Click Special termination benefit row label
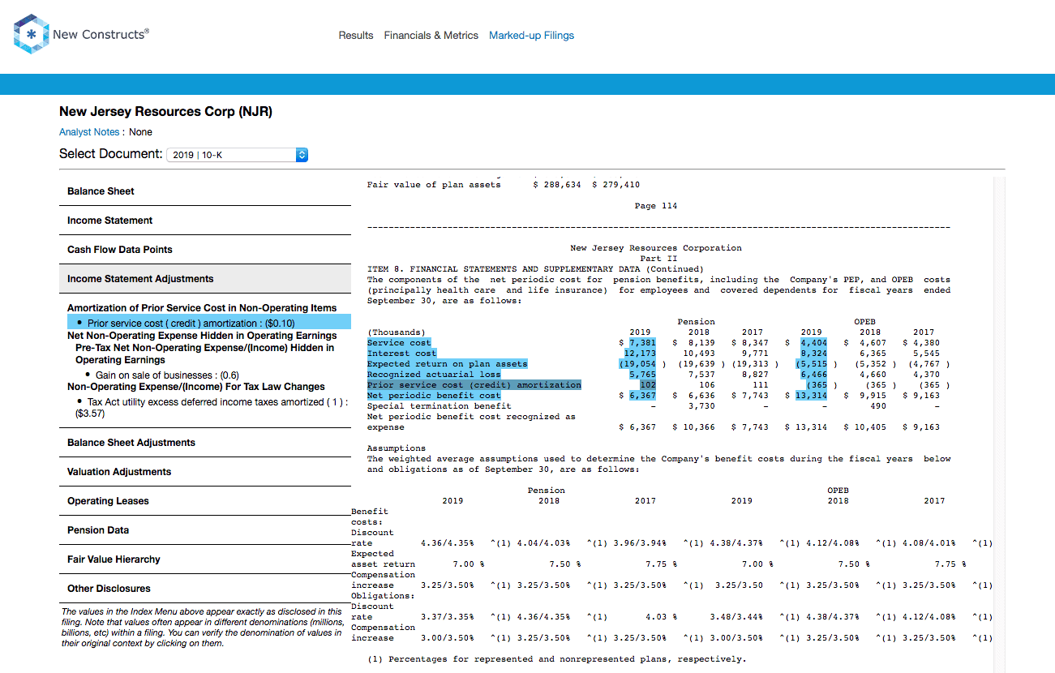Image resolution: width=1055 pixels, height=673 pixels. click(439, 406)
